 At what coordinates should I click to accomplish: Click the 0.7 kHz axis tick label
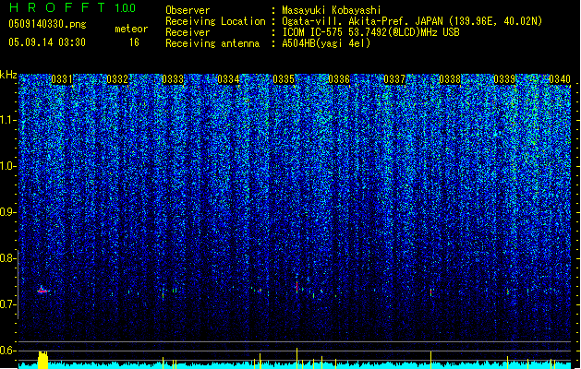8,304
